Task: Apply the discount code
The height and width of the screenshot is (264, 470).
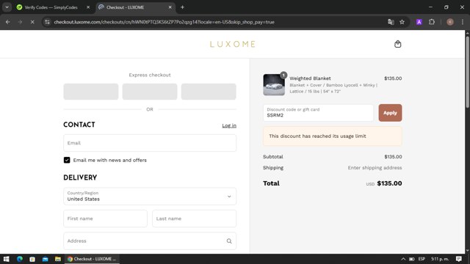Action: point(390,113)
